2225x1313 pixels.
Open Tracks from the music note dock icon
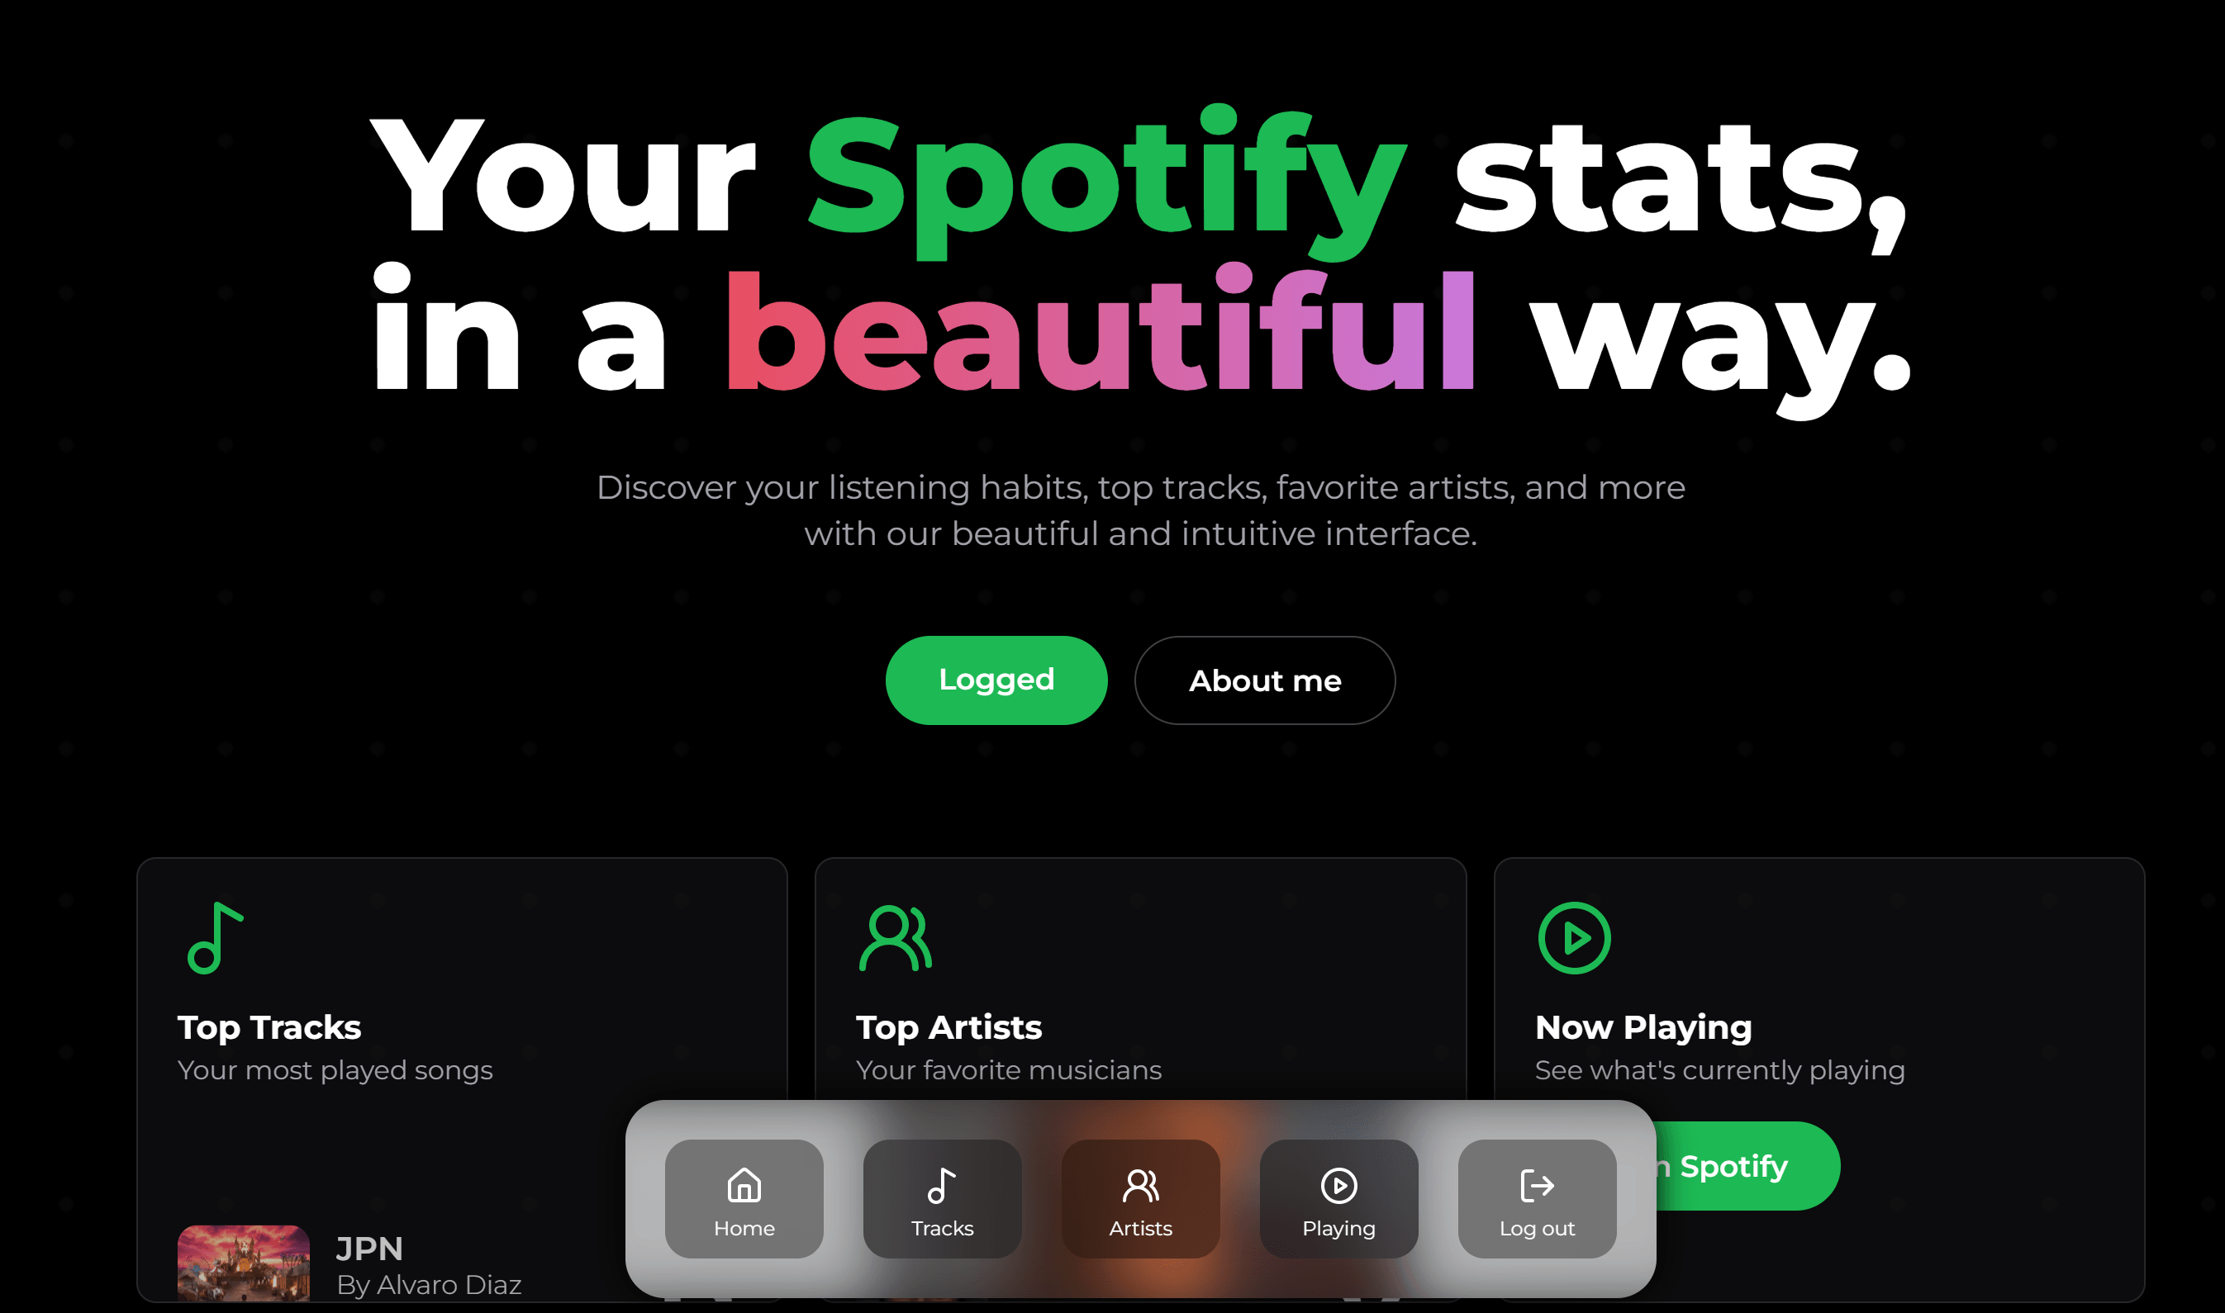pos(942,1186)
